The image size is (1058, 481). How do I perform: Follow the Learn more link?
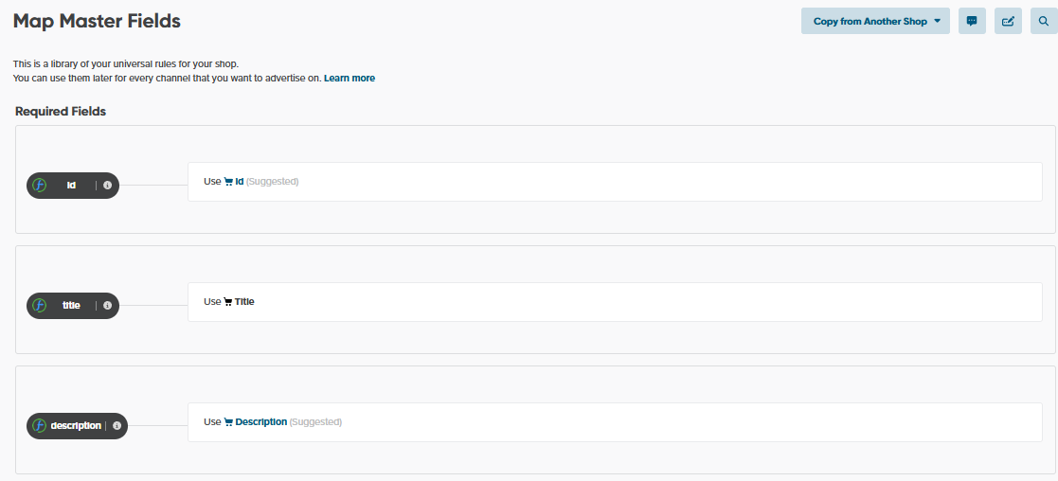(x=349, y=78)
